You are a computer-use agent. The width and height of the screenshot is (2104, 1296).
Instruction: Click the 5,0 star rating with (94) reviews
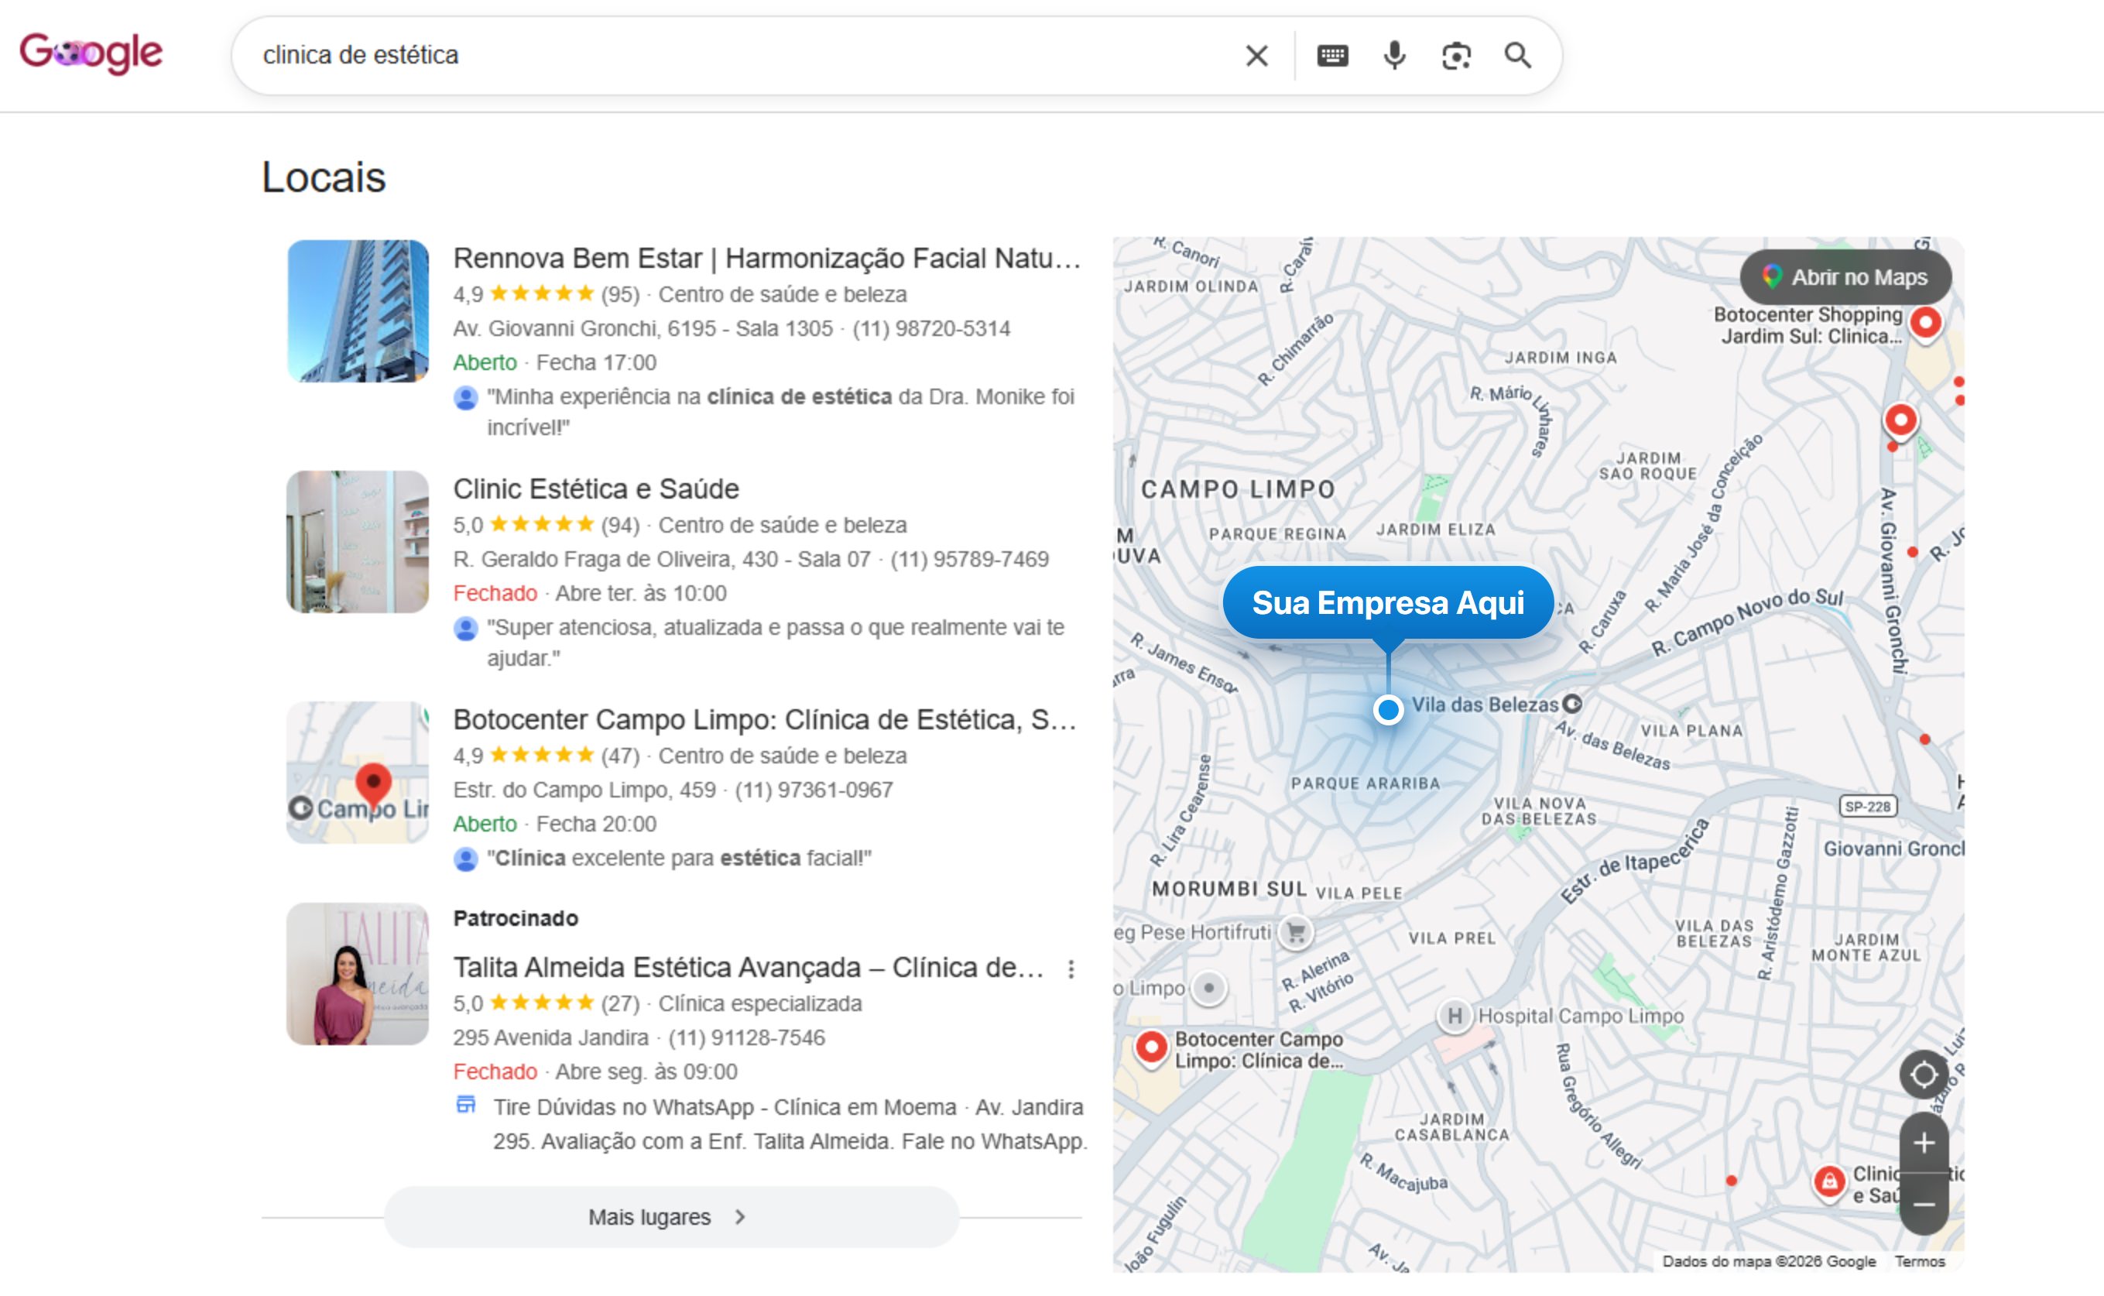pos(546,525)
